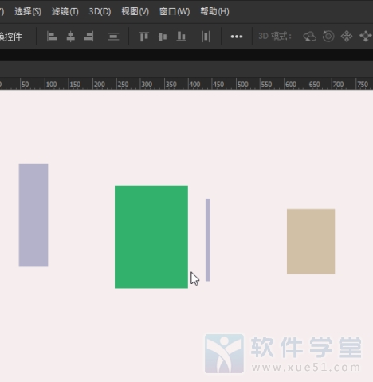This screenshot has width=373, height=382.
Task: Open the 视图(V) menu
Action: (x=135, y=11)
